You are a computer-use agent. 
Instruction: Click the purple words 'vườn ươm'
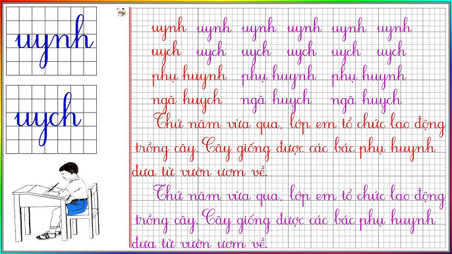point(212,243)
